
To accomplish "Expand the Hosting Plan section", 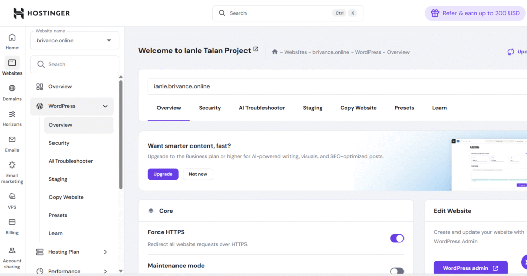I will (105, 252).
